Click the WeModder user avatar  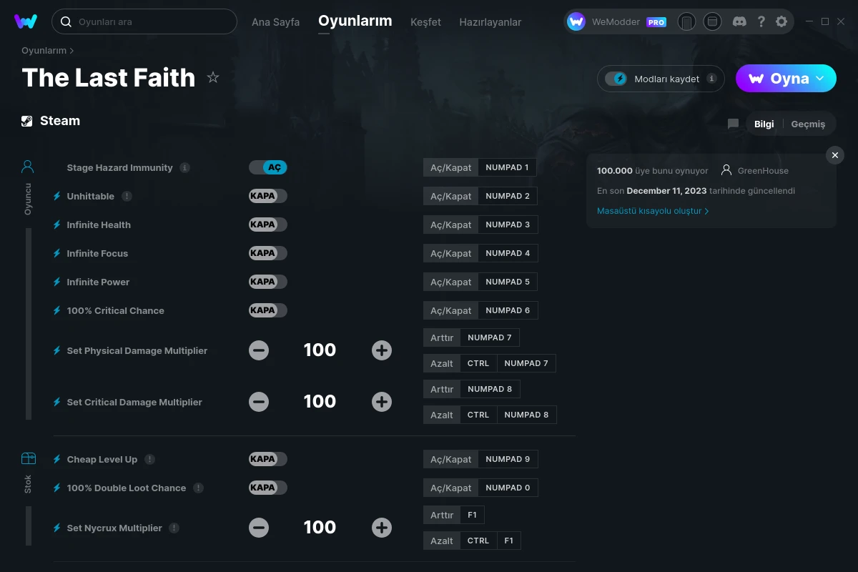click(576, 21)
